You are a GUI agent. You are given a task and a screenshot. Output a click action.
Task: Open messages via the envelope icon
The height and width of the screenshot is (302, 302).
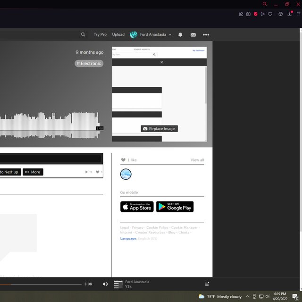pyautogui.click(x=193, y=34)
